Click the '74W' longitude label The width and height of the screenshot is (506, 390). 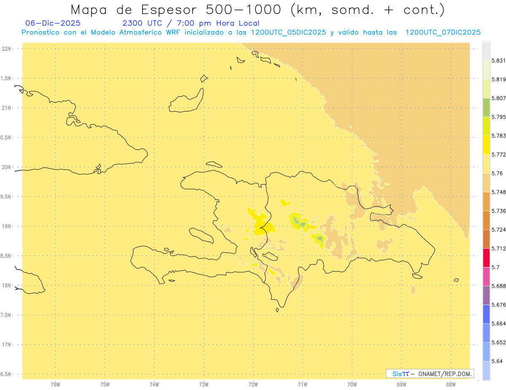(154, 384)
